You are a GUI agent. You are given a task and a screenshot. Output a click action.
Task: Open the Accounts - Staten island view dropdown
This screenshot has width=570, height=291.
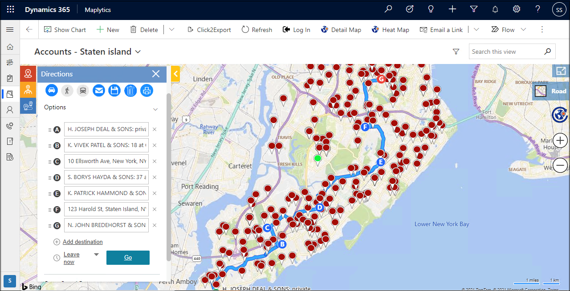[x=138, y=52]
